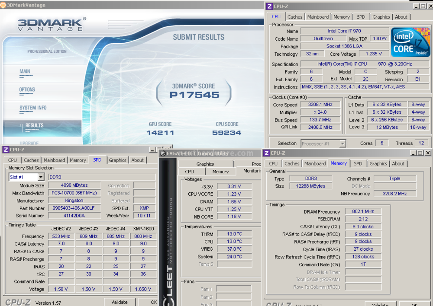433x306 pixels.
Task: Click the serial number 41142D0A
Action: pyautogui.click(x=74, y=216)
